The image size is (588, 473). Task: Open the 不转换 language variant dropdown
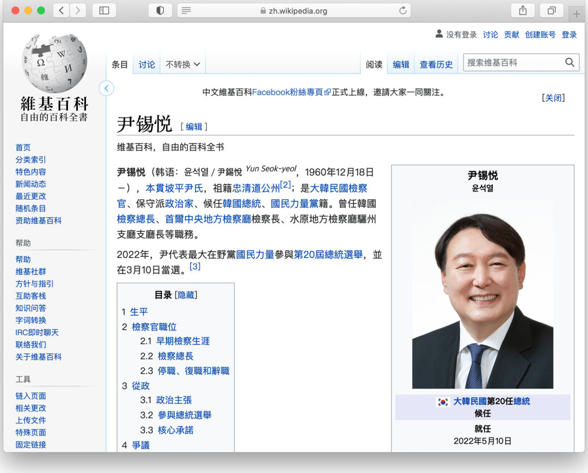click(182, 64)
